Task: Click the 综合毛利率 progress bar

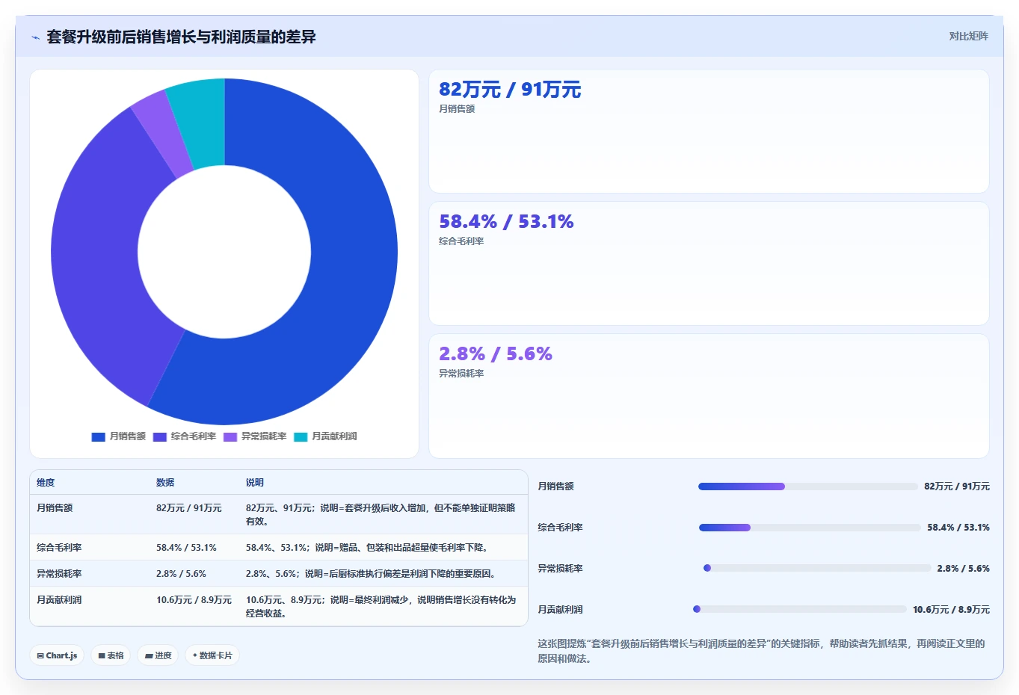Action: [x=810, y=528]
